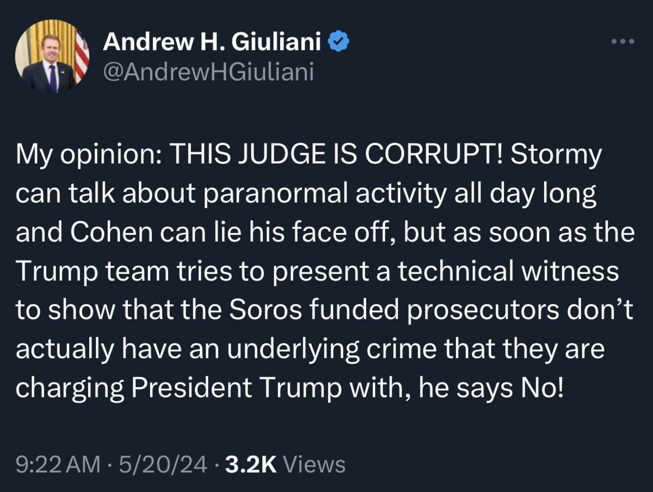
Task: Click the blue verification icon for subscription info
Action: (x=339, y=40)
